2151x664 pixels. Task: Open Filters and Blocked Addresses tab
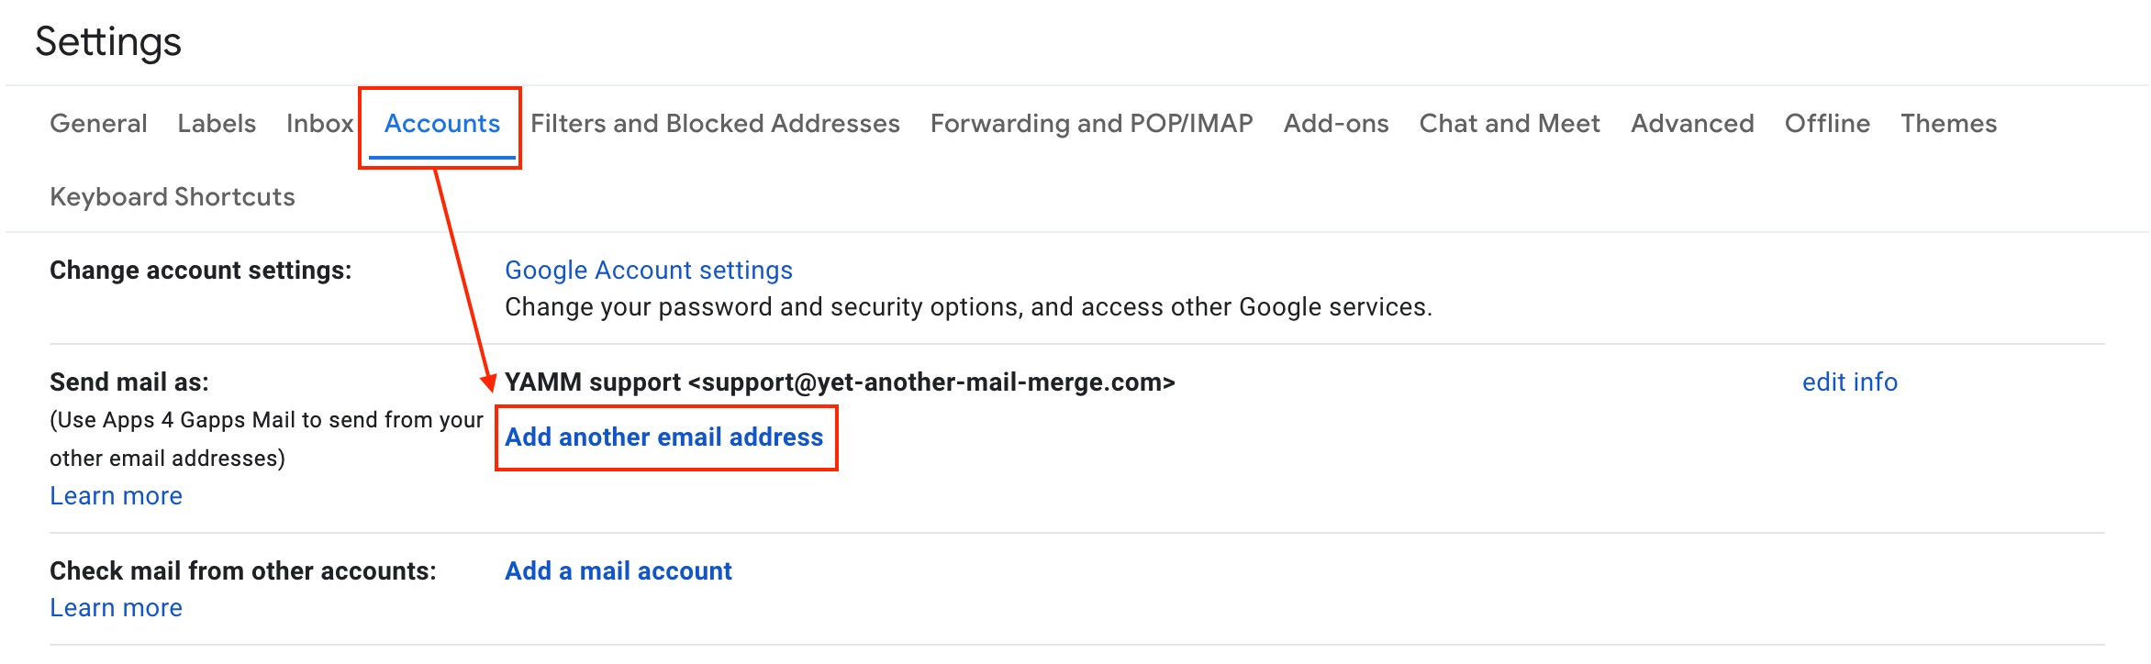[715, 124]
